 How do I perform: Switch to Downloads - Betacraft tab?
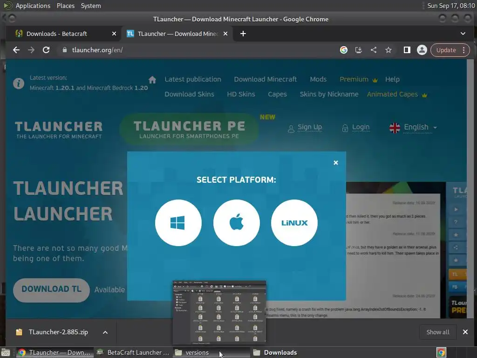(57, 34)
